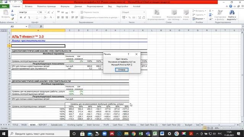The height and width of the screenshot is (137, 244).
Task: Switch to the MAIN sheet tab
Action: pos(24,125)
